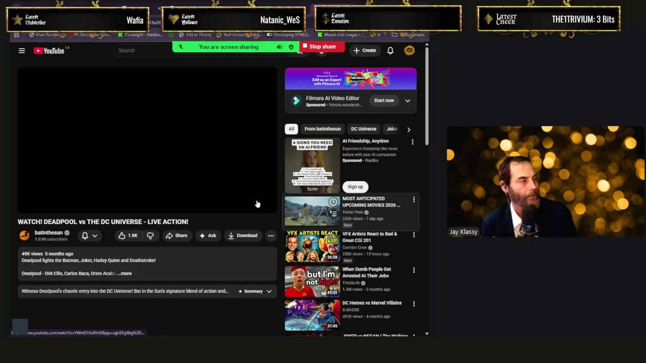
Task: Click the black video player area
Action: click(x=147, y=140)
